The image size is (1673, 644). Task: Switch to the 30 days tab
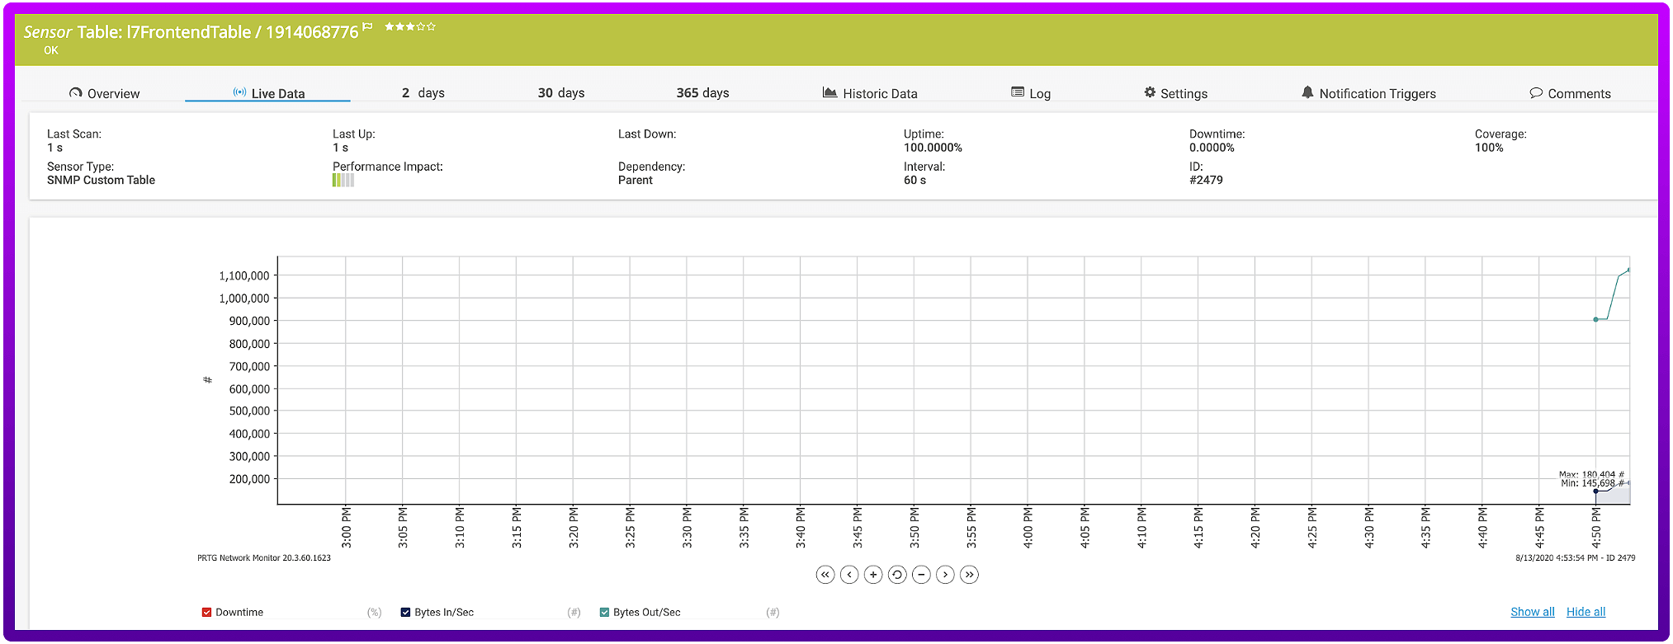(561, 93)
